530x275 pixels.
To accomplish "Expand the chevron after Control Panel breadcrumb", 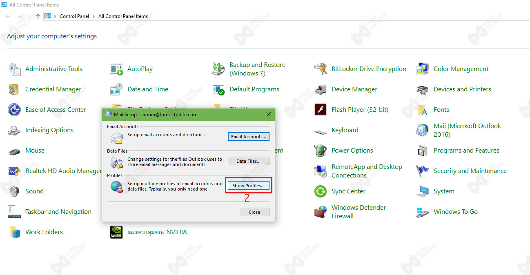I will coord(94,16).
